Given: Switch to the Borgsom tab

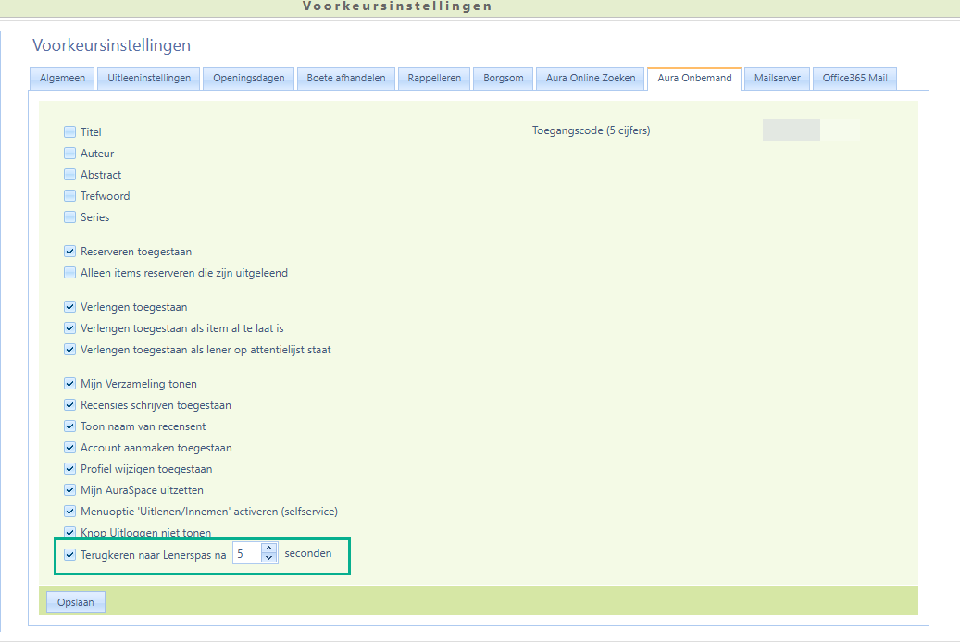Looking at the screenshot, I should coord(504,79).
